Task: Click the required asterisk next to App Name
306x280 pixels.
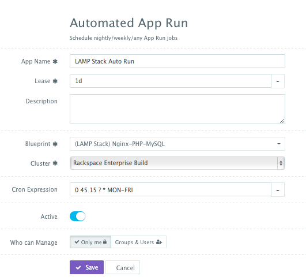Action: [x=55, y=61]
